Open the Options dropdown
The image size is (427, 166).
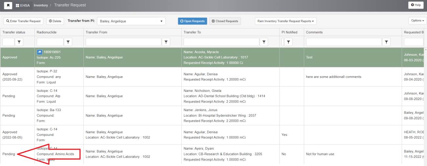pyautogui.click(x=417, y=21)
